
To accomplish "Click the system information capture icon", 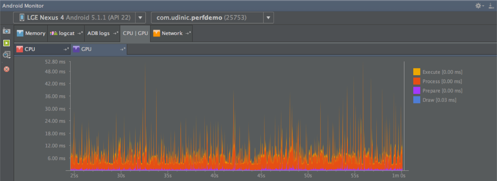I will click(x=7, y=54).
